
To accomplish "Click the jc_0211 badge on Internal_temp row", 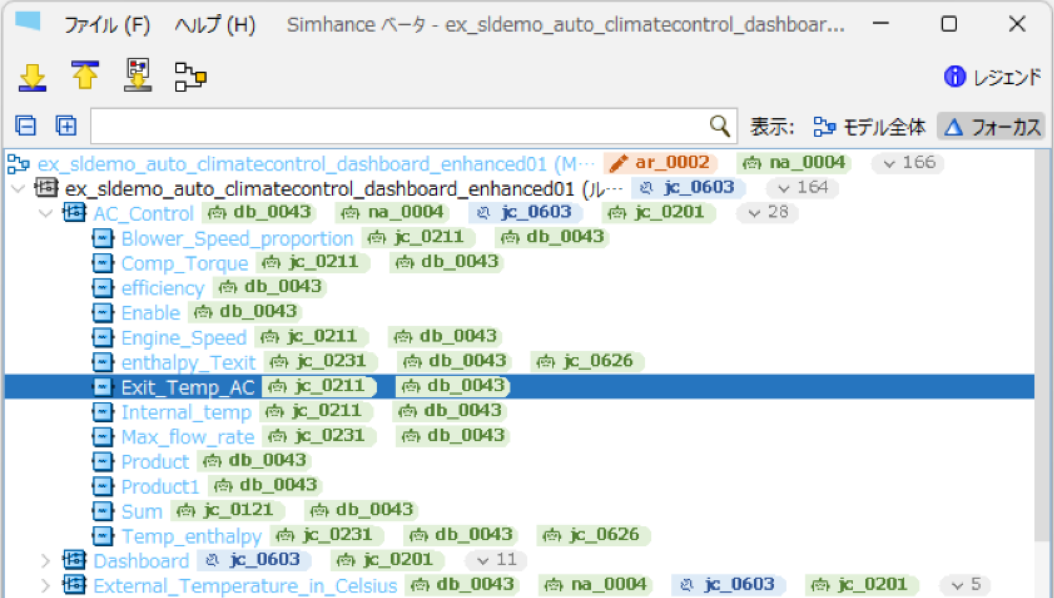I will [316, 411].
